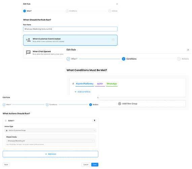Close the Actions Edit Rule dialog
Screen dimensions: 192x169
(x=98, y=97)
